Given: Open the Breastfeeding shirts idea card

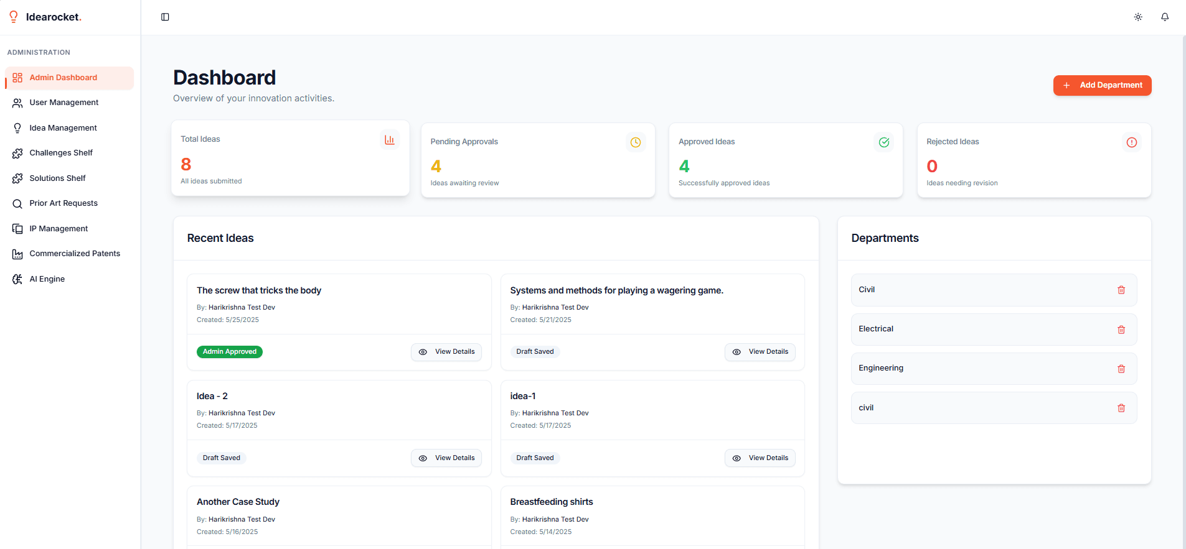Looking at the screenshot, I should pos(551,502).
